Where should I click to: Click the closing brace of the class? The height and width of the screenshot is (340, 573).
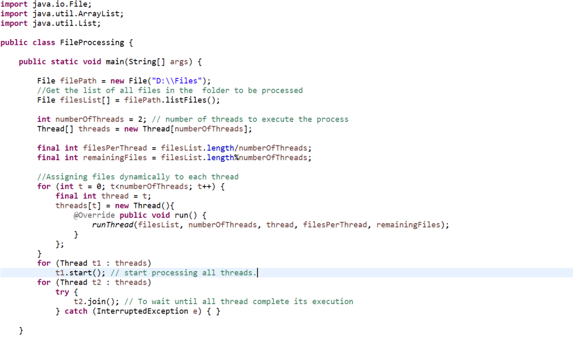(x=21, y=330)
